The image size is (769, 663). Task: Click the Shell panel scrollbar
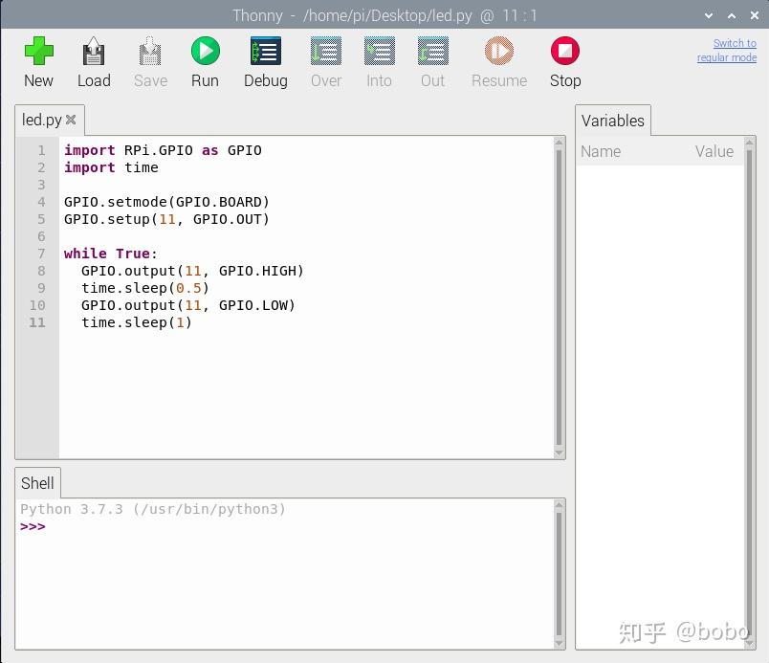[x=559, y=574]
